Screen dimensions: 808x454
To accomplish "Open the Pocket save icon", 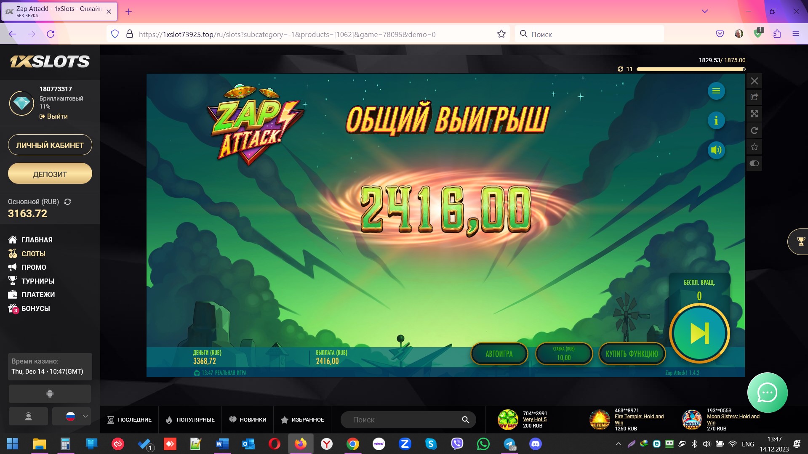I will click(x=720, y=34).
